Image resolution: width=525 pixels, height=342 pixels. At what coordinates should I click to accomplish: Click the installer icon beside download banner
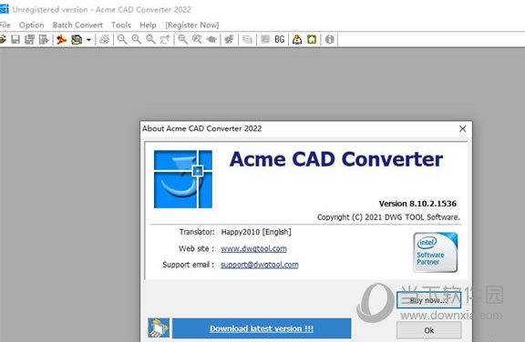click(x=159, y=327)
